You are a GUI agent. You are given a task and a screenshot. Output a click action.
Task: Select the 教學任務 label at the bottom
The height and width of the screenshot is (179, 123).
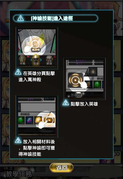[x=19, y=174]
